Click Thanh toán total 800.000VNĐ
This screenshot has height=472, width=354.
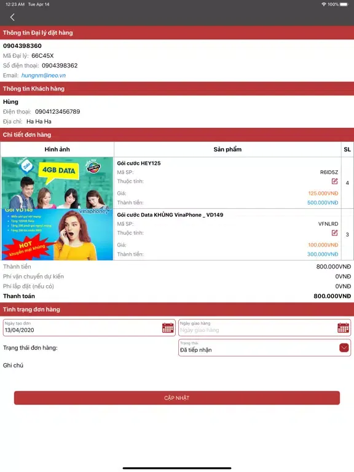pos(332,296)
